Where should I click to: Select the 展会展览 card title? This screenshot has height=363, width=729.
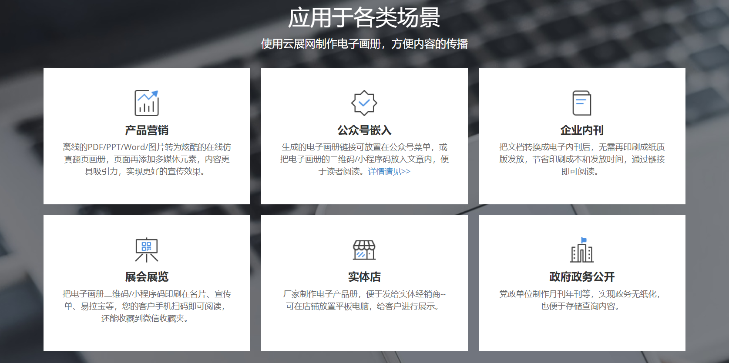point(147,277)
